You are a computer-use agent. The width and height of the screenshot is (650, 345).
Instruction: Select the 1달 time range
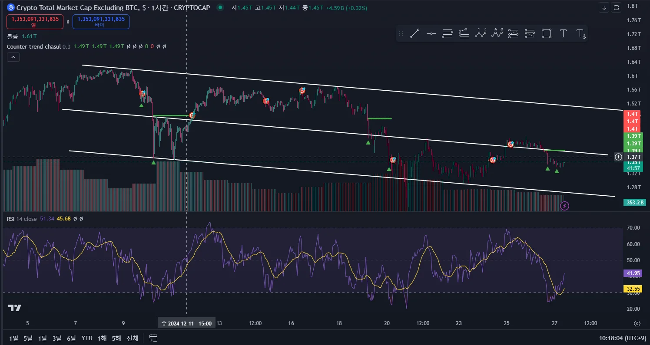pos(43,338)
